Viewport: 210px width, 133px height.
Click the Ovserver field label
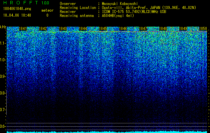pos(68,4)
